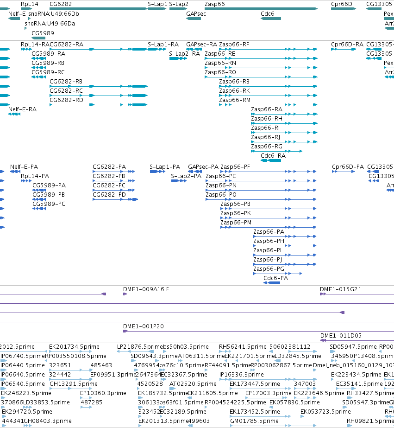Image resolution: width=394 pixels, height=428 pixels.
Task: Click the snoRNA:U49:66Db gene label
Action: pyautogui.click(x=54, y=14)
